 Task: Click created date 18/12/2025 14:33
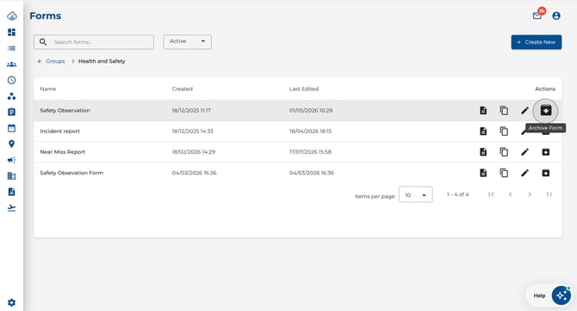click(192, 131)
